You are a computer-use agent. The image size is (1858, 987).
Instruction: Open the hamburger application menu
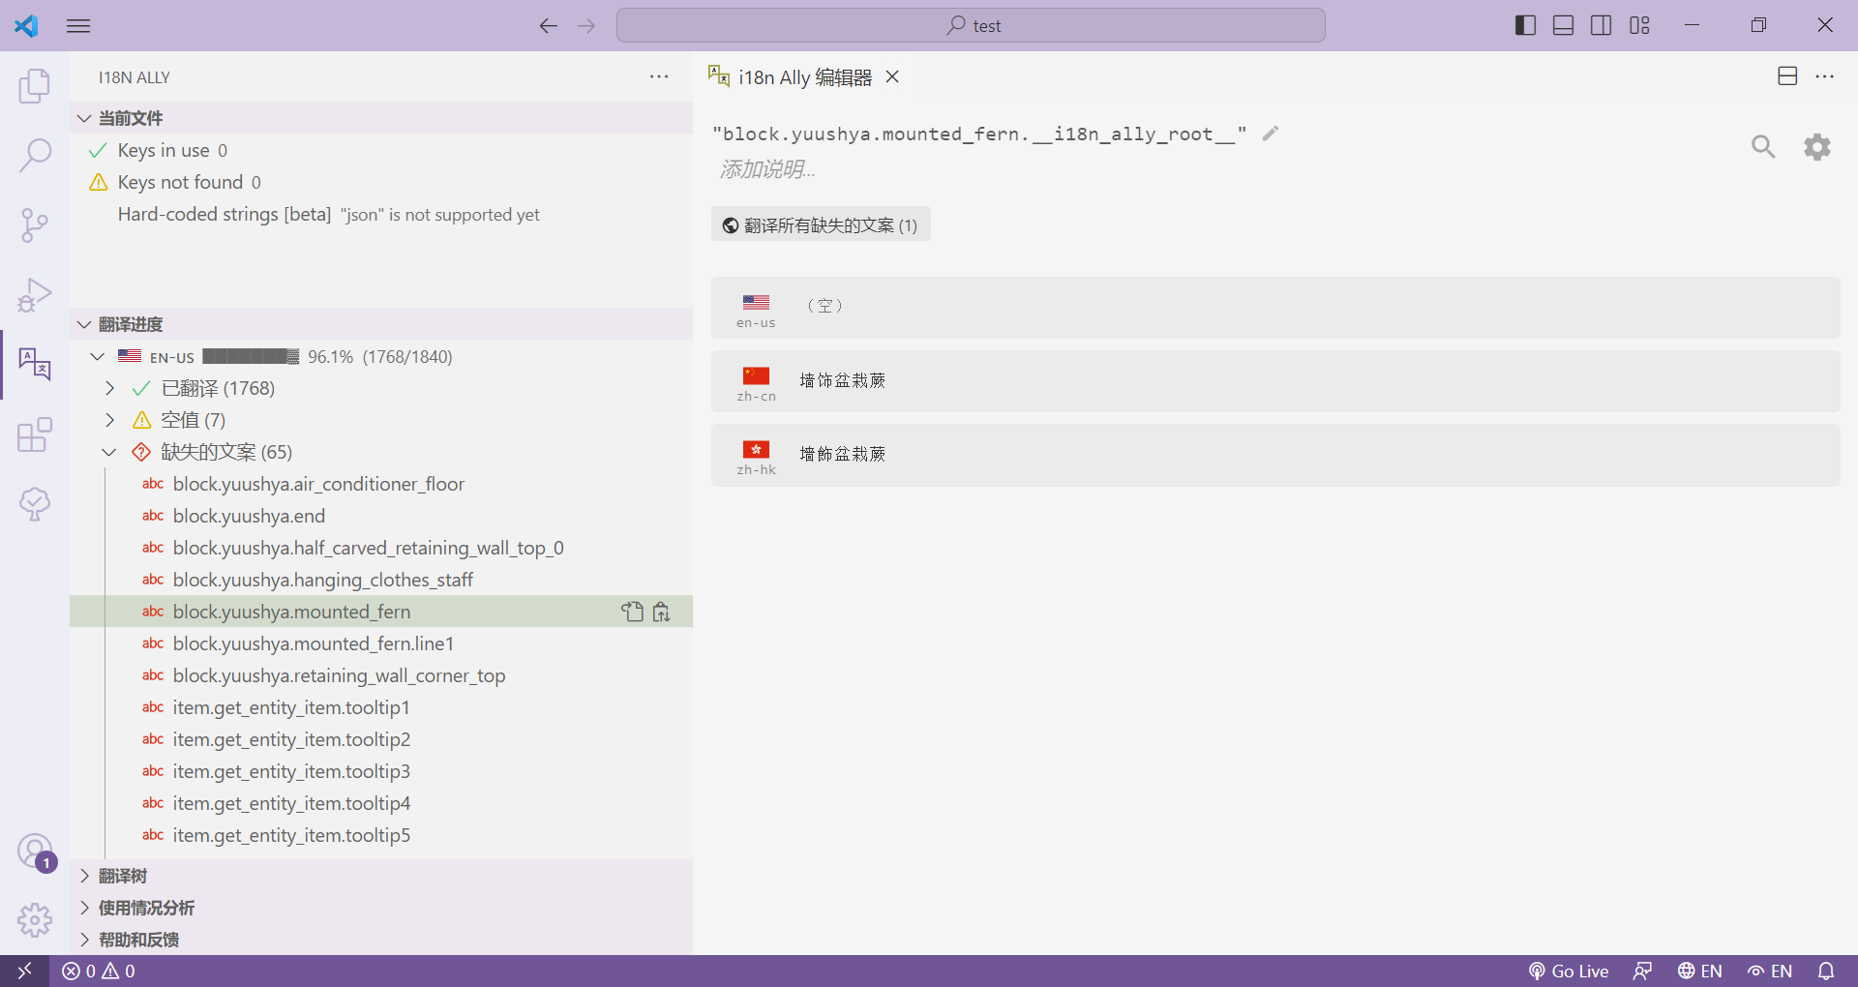[x=78, y=25]
